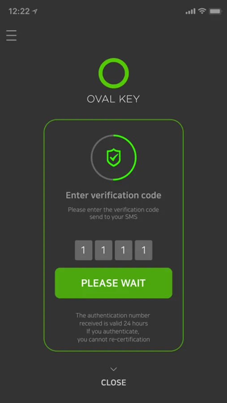Click the circular progress ring timer
Image resolution: width=227 pixels, height=403 pixels.
[114, 158]
